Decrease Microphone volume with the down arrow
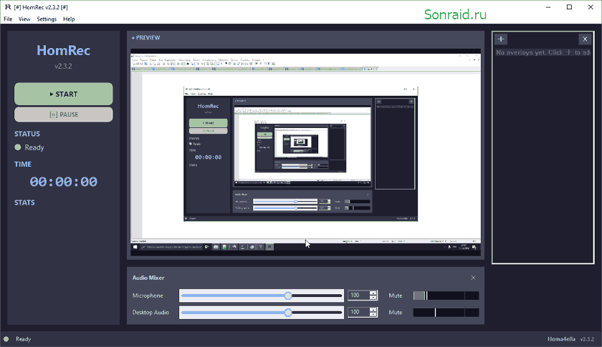Image resolution: width=602 pixels, height=347 pixels. 373,298
